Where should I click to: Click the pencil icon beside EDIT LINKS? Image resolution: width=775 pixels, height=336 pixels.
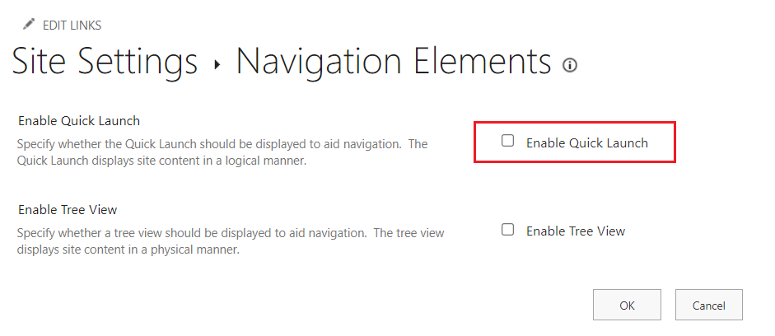click(x=29, y=25)
